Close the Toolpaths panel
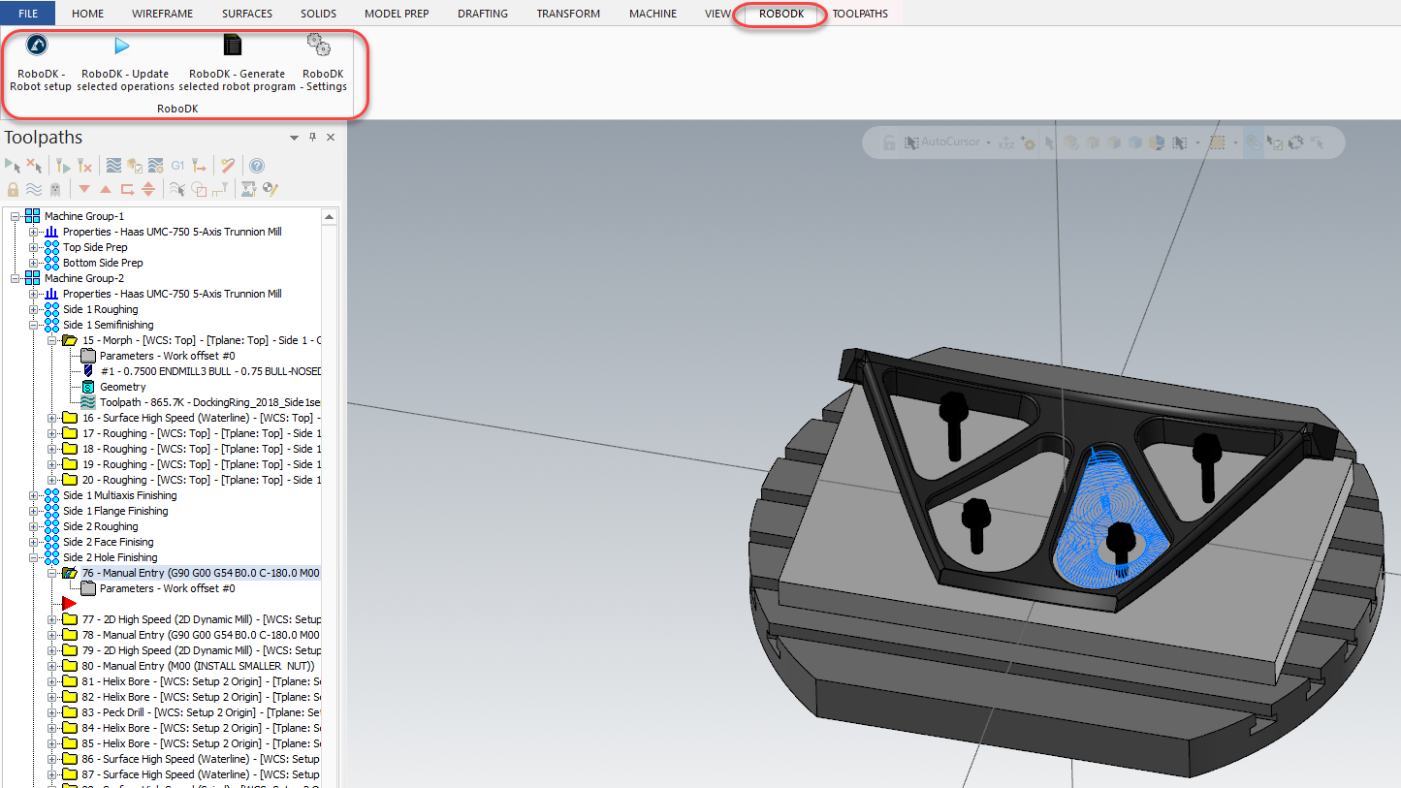 click(x=331, y=138)
